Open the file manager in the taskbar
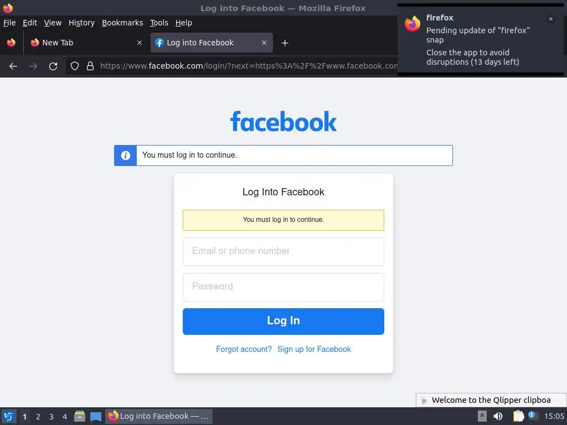Viewport: 567px width, 425px height. 80,416
